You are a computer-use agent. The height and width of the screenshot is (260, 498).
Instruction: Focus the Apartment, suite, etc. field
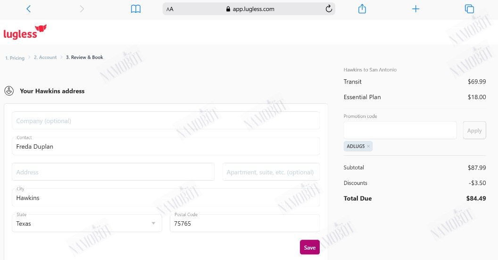271,172
